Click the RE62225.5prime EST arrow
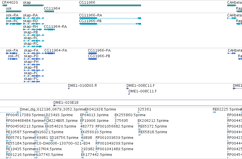 coord(214,113)
